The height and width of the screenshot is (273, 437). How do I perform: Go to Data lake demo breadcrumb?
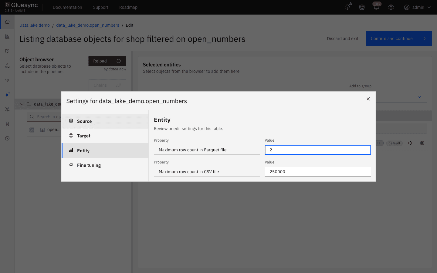pos(35,25)
